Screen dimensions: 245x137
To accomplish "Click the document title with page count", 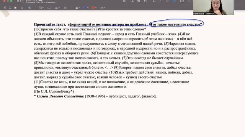I will (41, 2).
